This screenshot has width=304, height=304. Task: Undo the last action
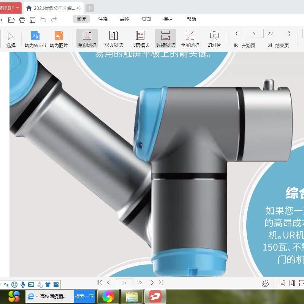43,20
